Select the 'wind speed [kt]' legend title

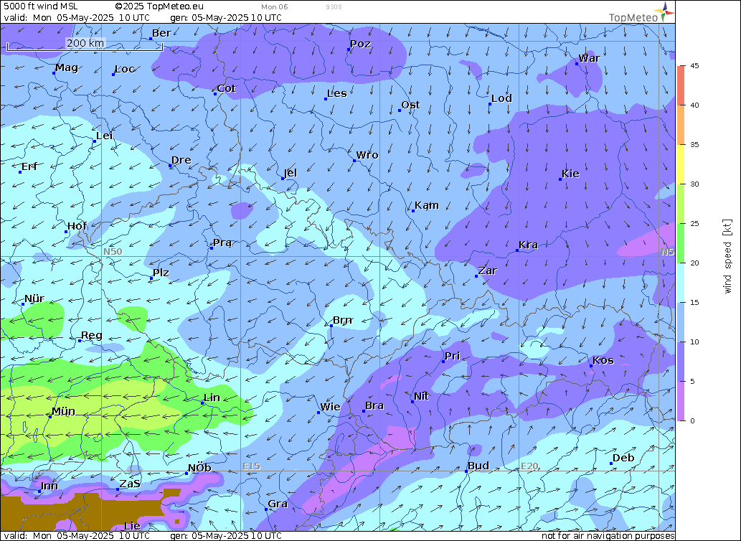click(727, 256)
